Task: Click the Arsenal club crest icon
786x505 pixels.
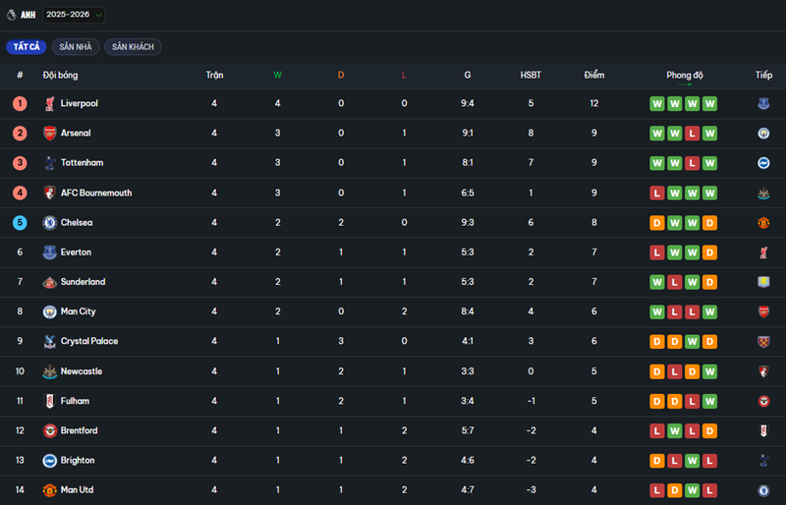Action: coord(49,134)
